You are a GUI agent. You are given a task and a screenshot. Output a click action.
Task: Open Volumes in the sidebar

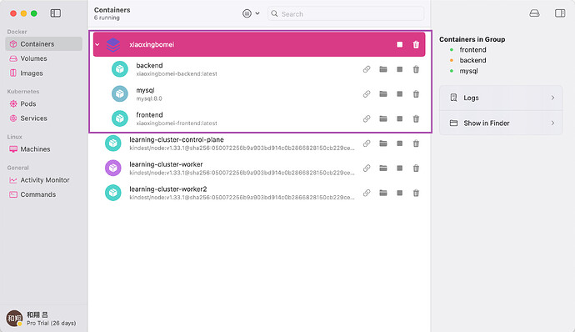tap(43, 58)
